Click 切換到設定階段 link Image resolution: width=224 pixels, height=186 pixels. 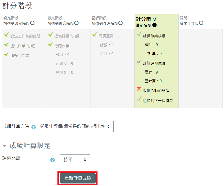[x=17, y=23]
